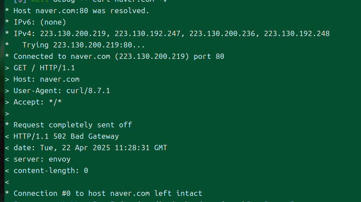This screenshot has width=361, height=202.
Task: Click 'Host naver.com:80 was resolved.' line
Action: point(81,11)
